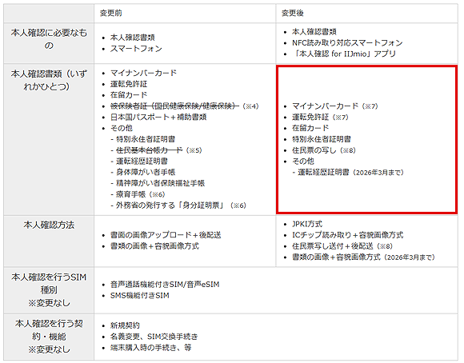Select the struck-through 被保険者証 entry

pyautogui.click(x=184, y=106)
